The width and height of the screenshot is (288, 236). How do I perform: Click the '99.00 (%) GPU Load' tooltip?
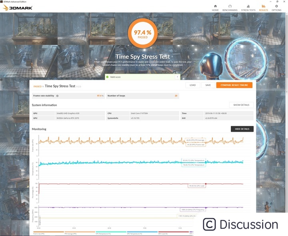coord(197,186)
